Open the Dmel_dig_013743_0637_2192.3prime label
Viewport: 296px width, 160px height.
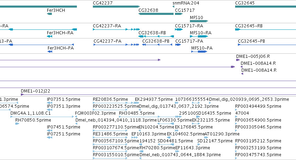coord(178,106)
